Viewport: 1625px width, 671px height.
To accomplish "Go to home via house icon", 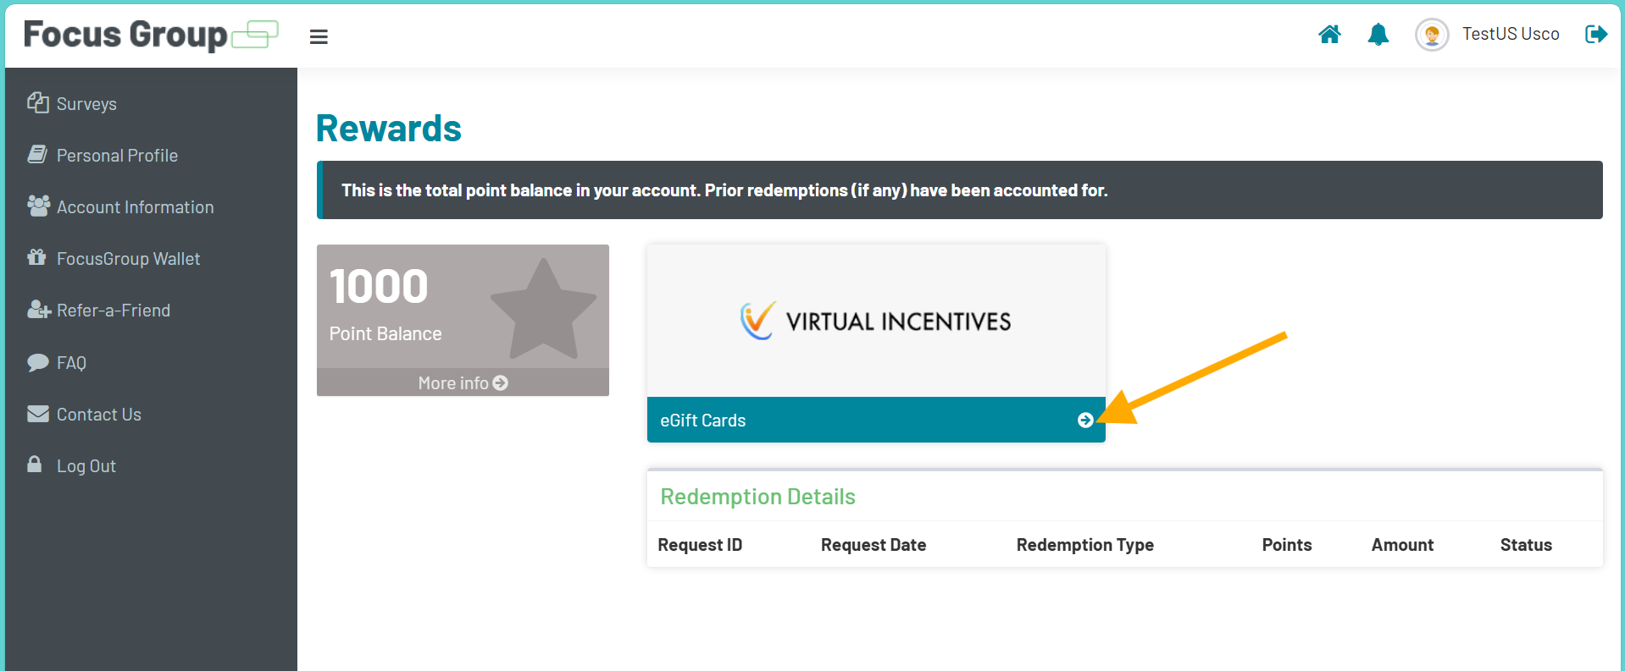I will (x=1329, y=34).
